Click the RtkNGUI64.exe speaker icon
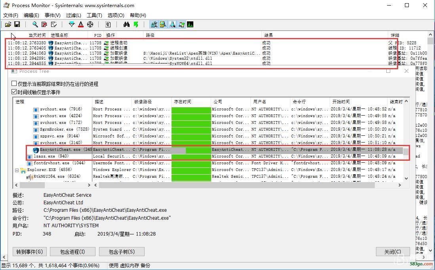The image size is (435, 270). pos(30,177)
